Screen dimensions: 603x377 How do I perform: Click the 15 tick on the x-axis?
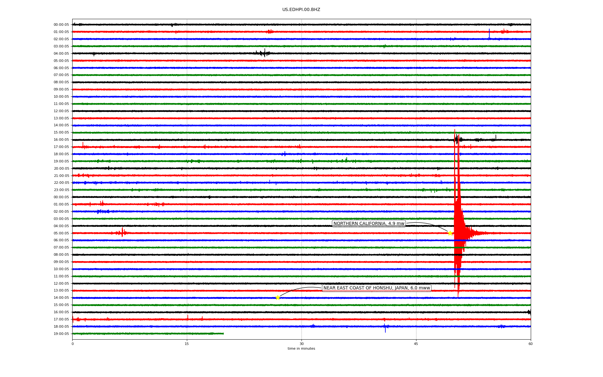click(x=187, y=344)
